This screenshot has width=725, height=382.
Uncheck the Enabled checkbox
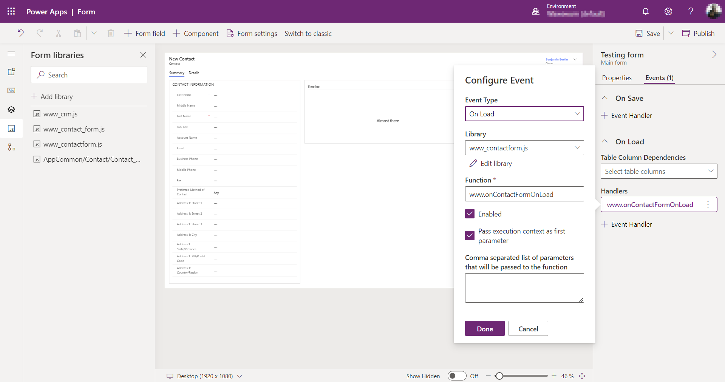pos(470,213)
